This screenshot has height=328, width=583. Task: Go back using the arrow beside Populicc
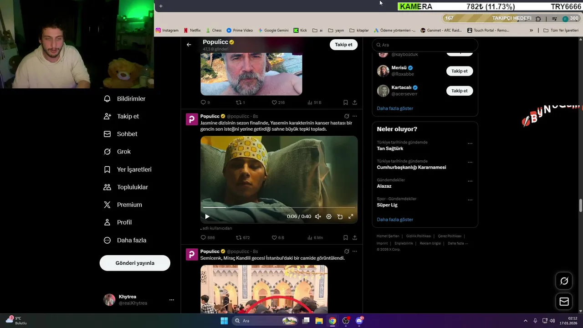[x=189, y=45]
